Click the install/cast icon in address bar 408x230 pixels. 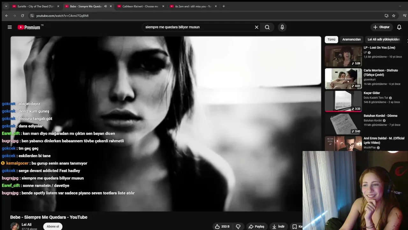pos(386,16)
